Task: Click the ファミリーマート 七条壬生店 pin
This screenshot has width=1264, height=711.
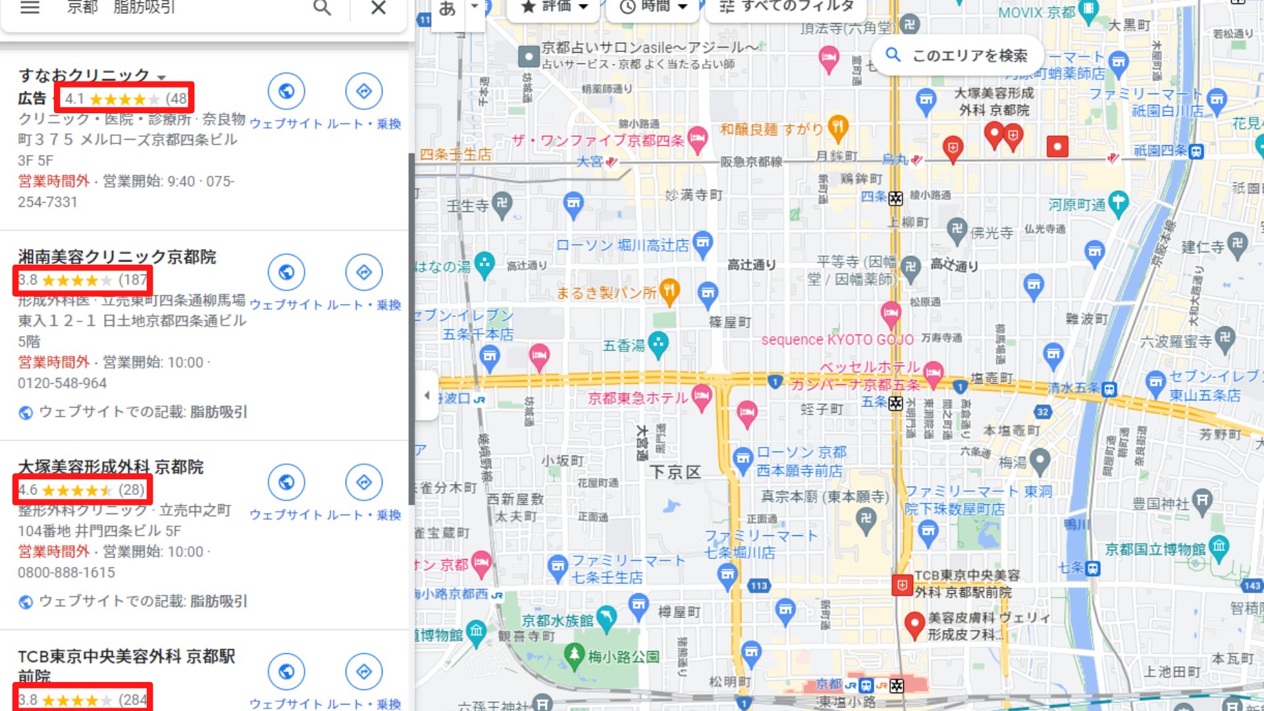Action: [557, 568]
